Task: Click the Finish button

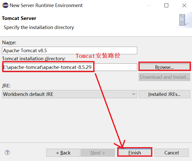Action: 135,153
